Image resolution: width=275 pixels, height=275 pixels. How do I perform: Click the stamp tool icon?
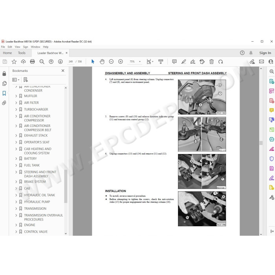[x=202, y=62]
